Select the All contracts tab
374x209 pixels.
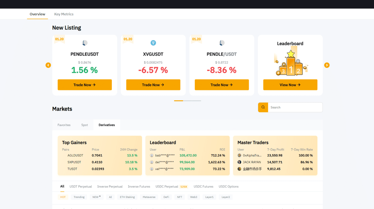click(x=62, y=186)
